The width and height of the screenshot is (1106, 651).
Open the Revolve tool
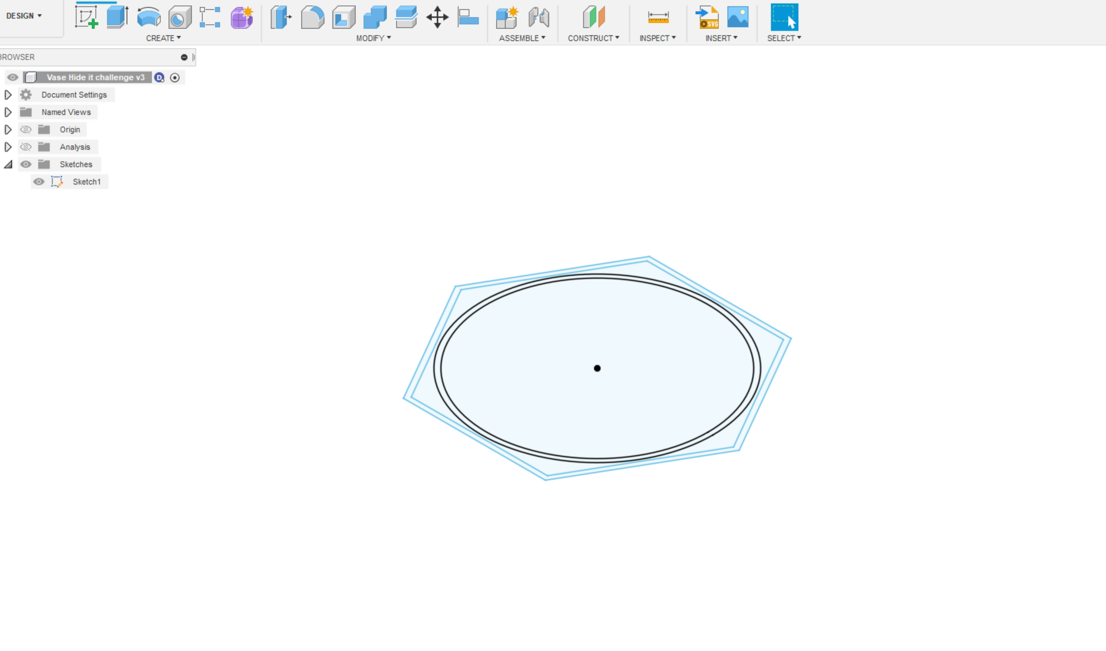tap(148, 16)
